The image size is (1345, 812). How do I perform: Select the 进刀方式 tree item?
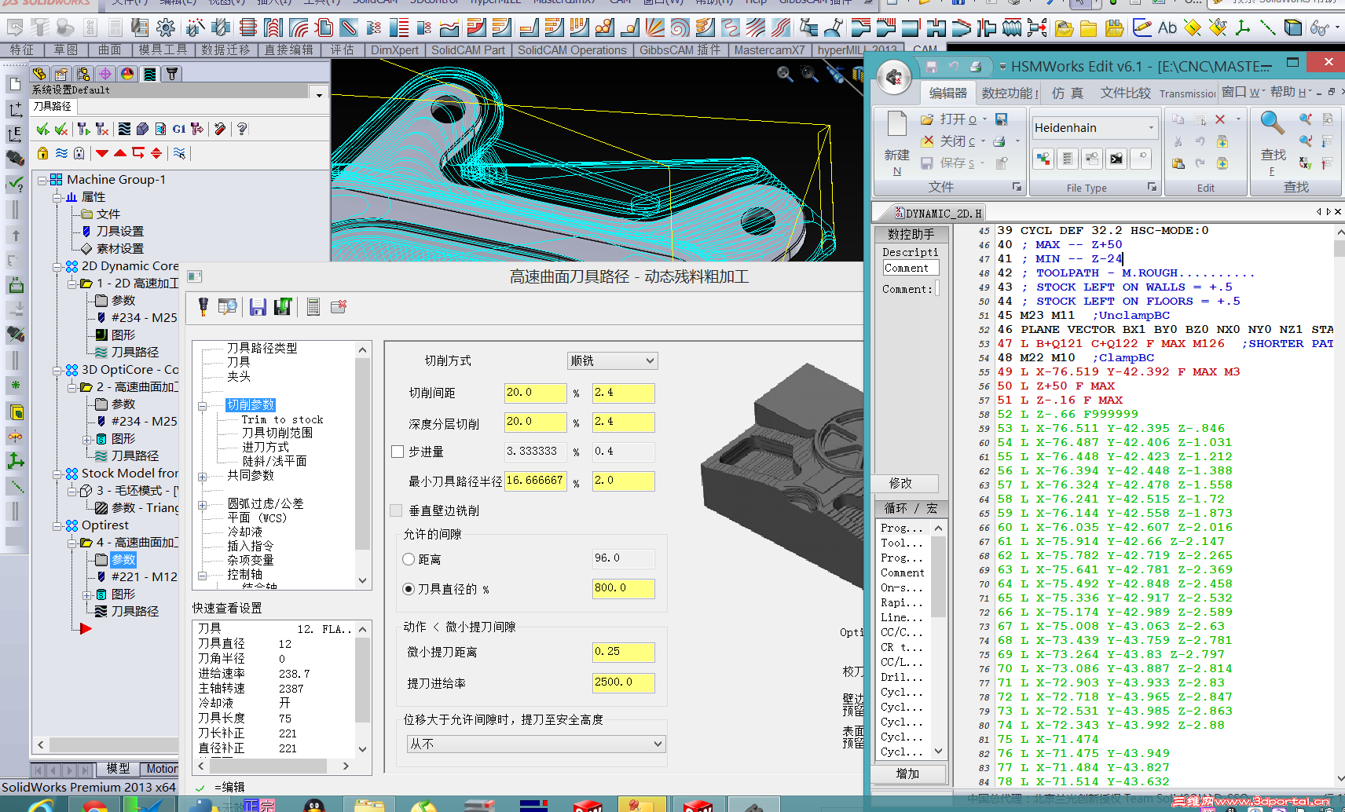265,447
